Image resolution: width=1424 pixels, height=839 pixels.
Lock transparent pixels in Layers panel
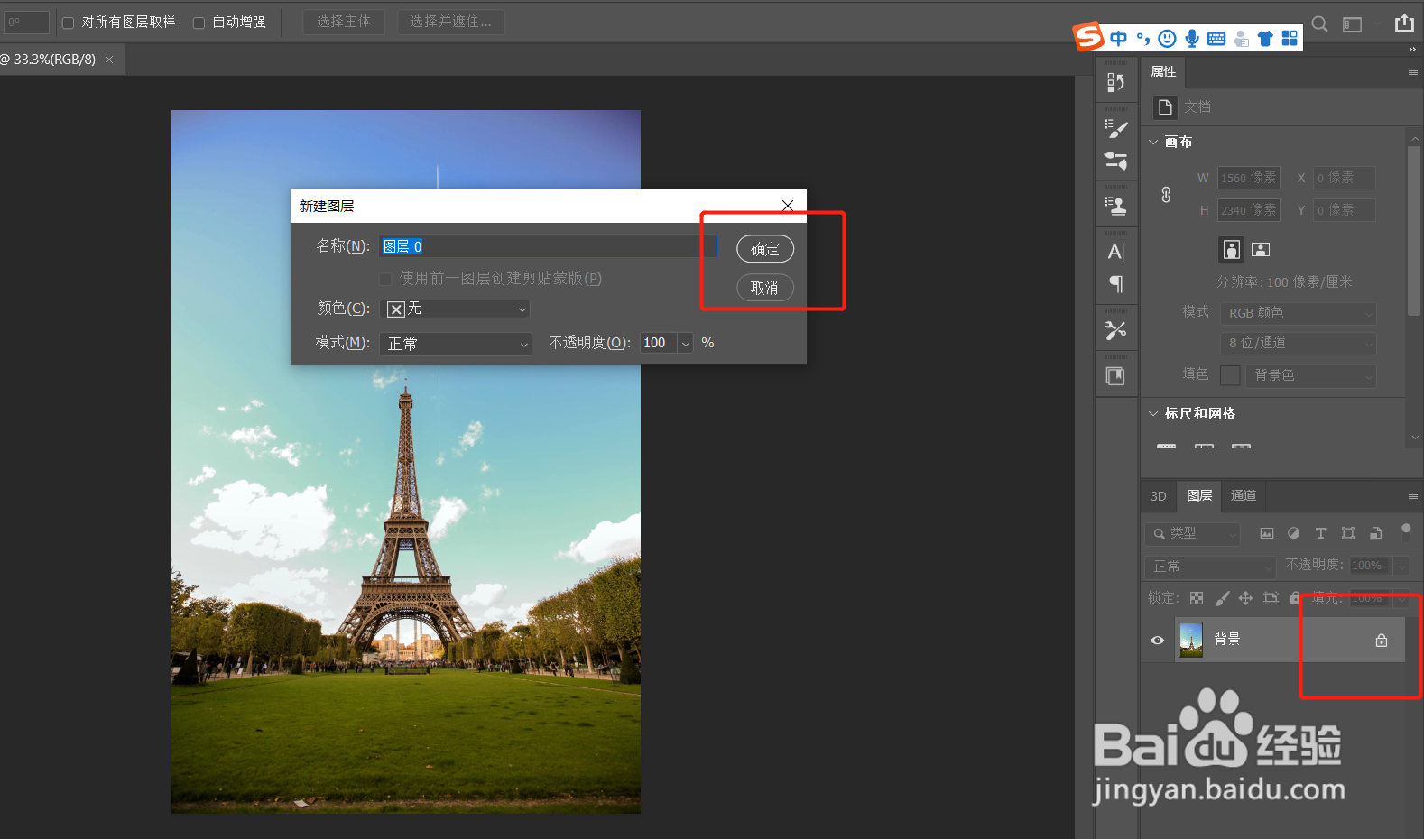(x=1197, y=598)
